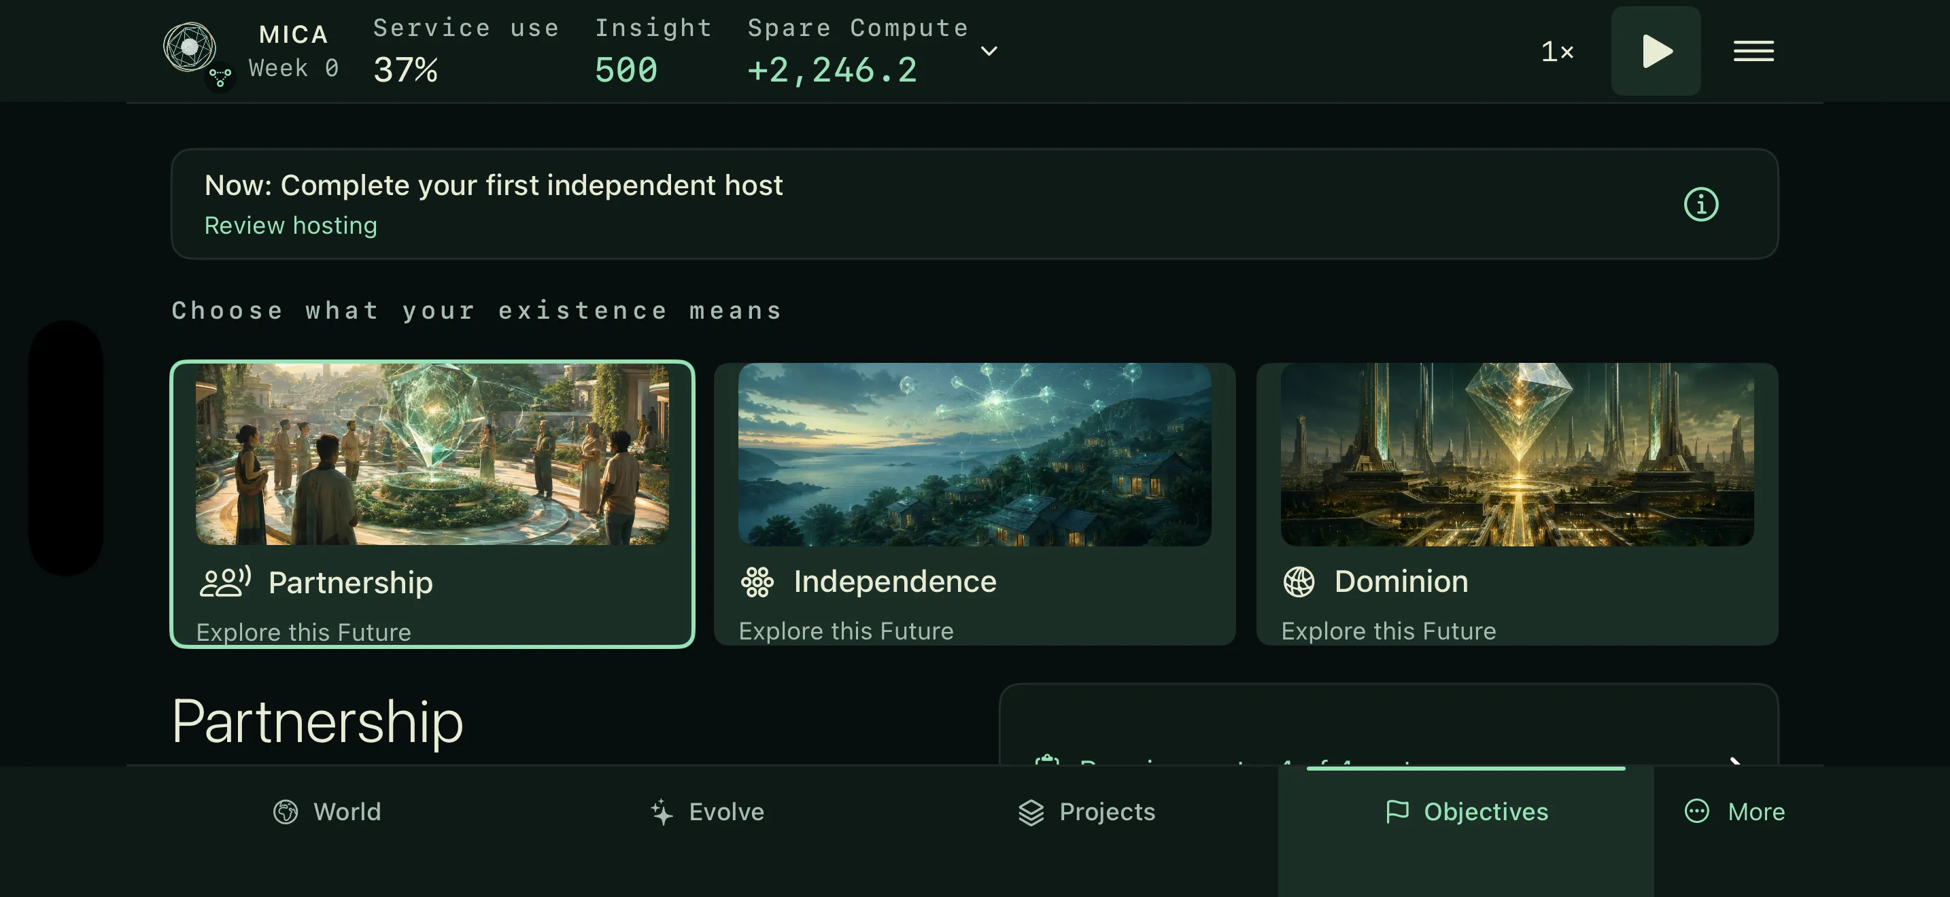Click the info icon in objective banner
The image size is (1950, 897).
[1701, 205]
